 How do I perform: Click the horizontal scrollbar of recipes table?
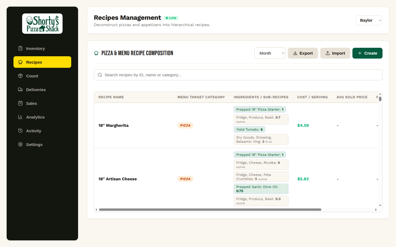[x=210, y=210]
